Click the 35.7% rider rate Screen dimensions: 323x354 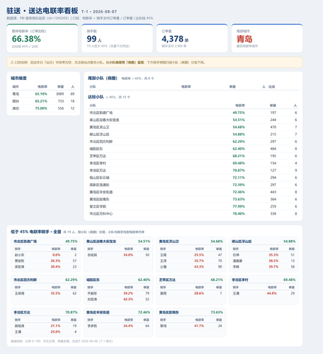click(199, 261)
